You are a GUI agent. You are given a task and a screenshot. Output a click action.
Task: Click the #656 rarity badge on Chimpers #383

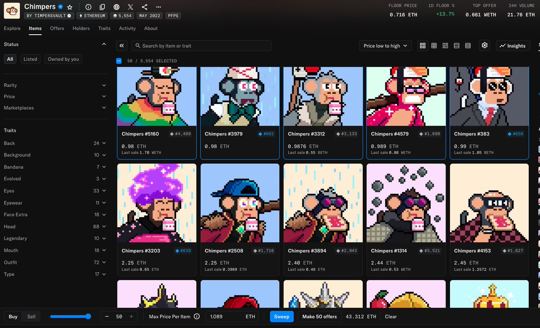click(515, 134)
